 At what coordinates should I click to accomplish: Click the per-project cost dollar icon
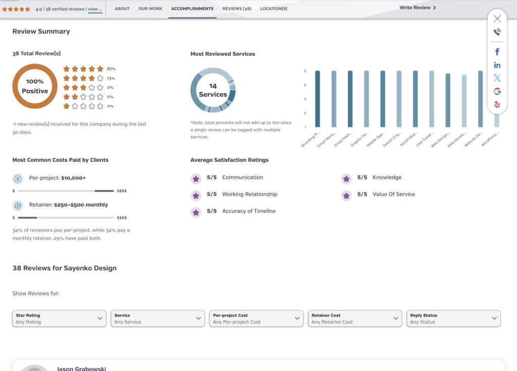click(x=18, y=178)
